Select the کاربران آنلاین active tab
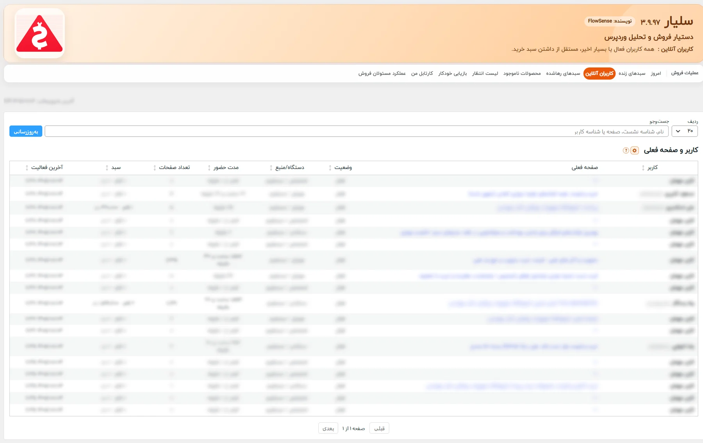 (600, 73)
